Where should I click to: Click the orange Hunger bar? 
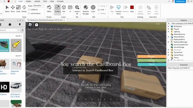click(152, 56)
